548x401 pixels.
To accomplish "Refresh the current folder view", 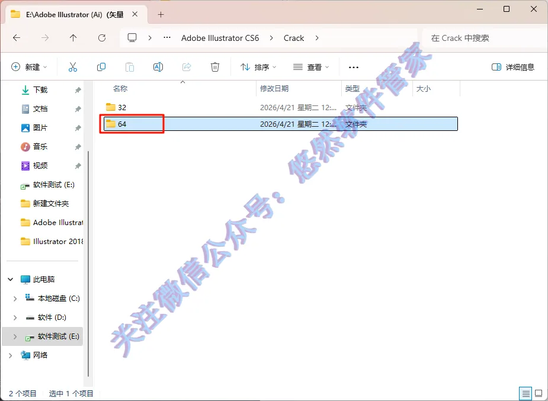I will click(102, 38).
